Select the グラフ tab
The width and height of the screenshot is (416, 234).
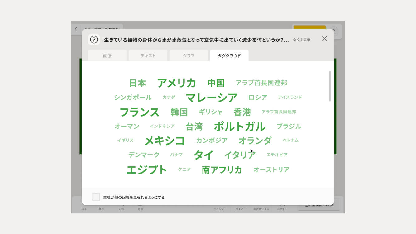(189, 56)
